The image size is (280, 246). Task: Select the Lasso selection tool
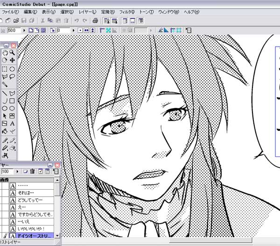point(12,77)
